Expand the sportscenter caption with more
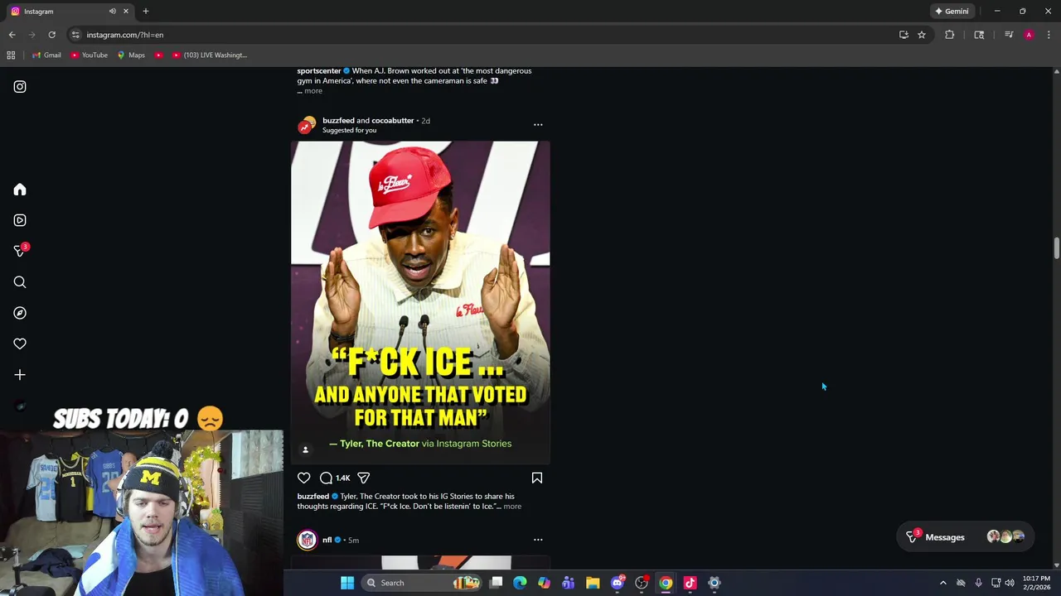Image resolution: width=1061 pixels, height=596 pixels. click(x=312, y=91)
